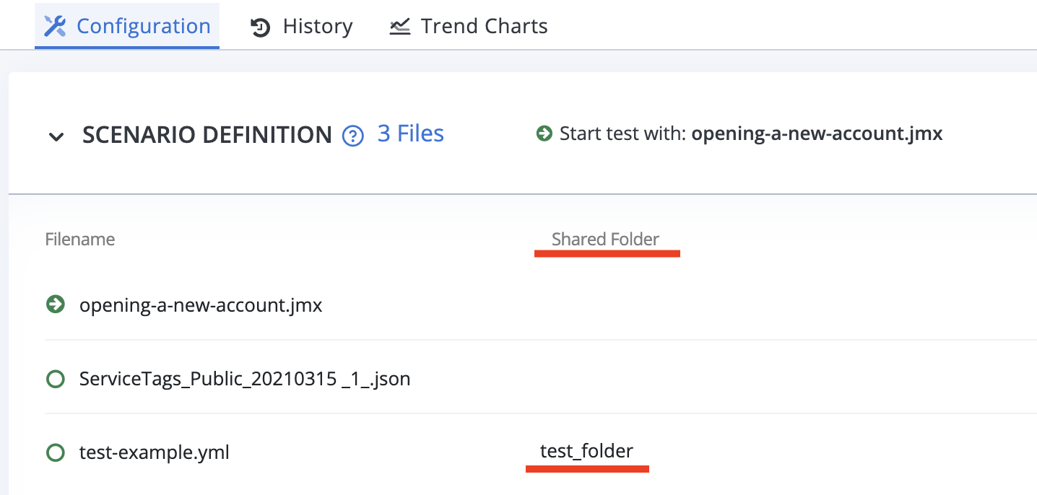Select the Configuration tab
Viewport: 1037px width, 495px height.
[x=127, y=27]
